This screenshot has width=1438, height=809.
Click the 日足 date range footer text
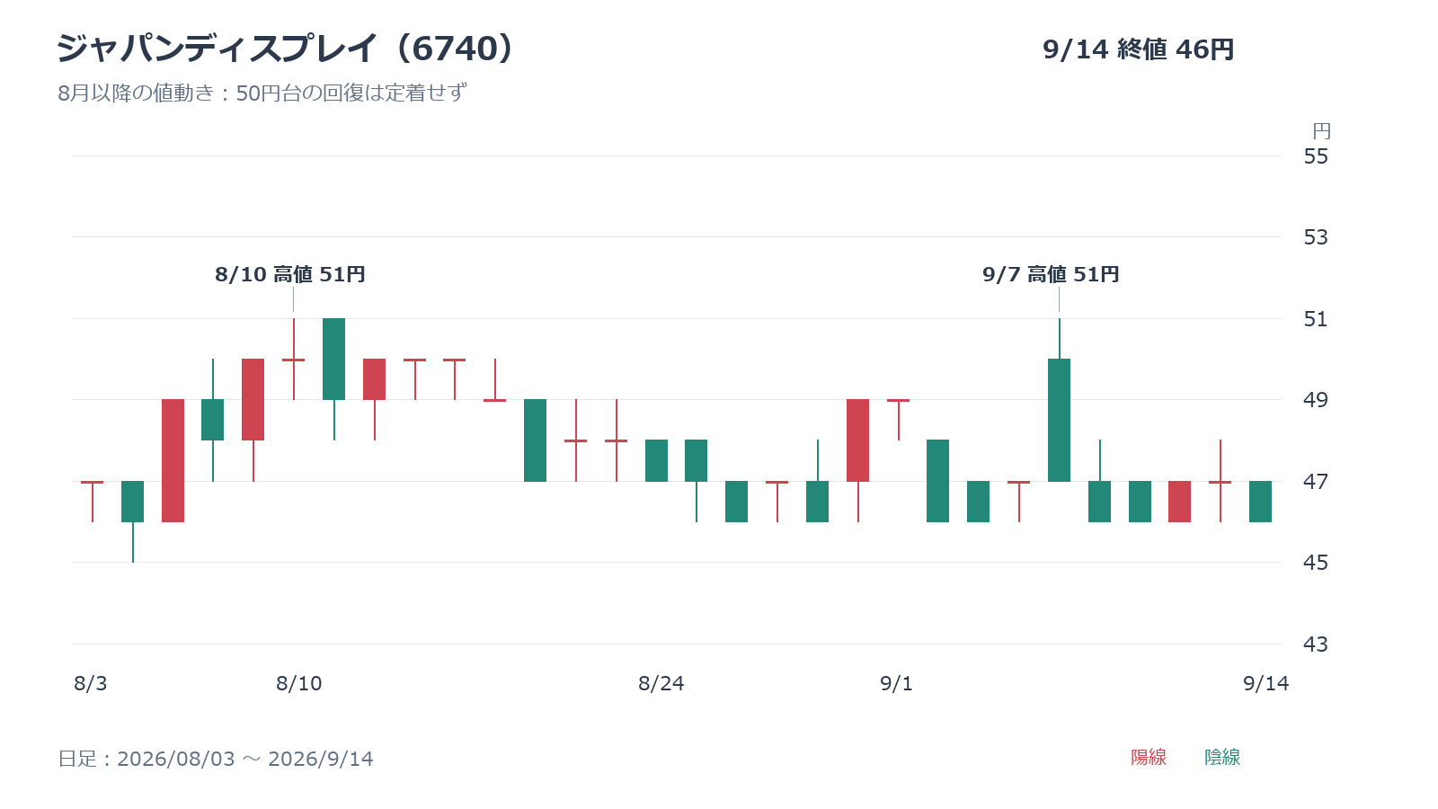(216, 759)
